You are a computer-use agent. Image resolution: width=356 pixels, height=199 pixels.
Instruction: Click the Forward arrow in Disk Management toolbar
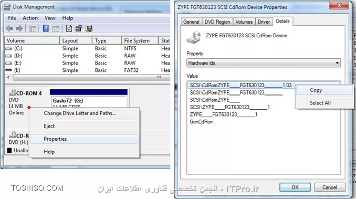[x=19, y=28]
